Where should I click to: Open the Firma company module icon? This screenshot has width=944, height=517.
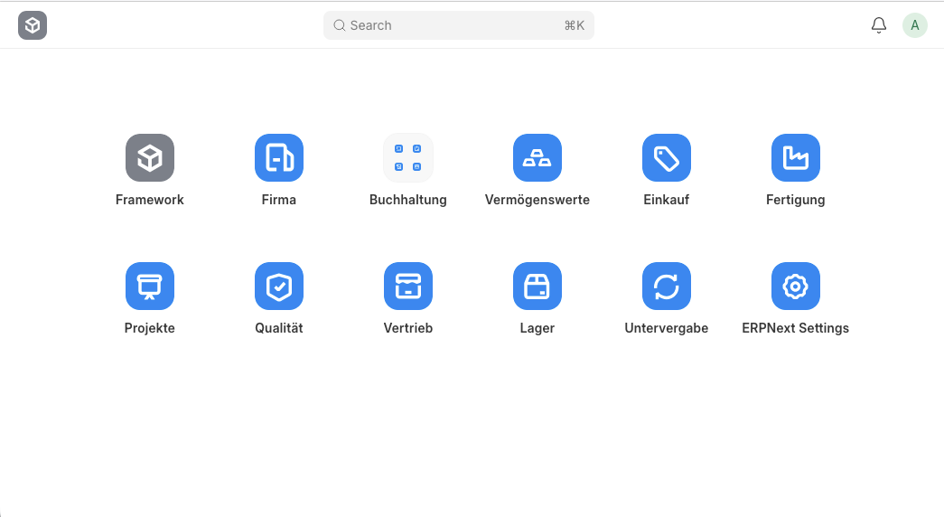(278, 158)
